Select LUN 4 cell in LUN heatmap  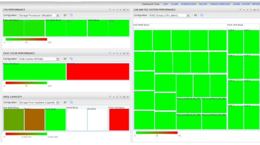point(235,92)
